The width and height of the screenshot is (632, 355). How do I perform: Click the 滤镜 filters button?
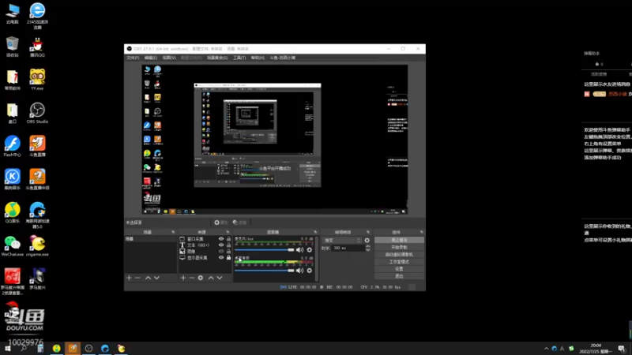(x=239, y=222)
